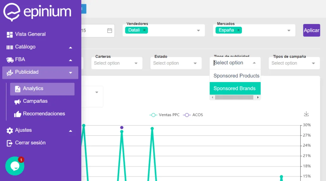Collapse the Publicidad menu section
The image size is (326, 181).
[71, 73]
